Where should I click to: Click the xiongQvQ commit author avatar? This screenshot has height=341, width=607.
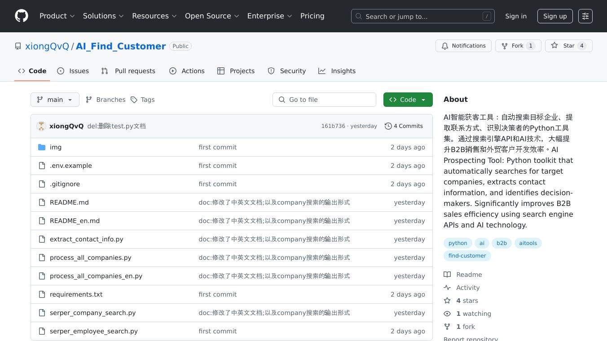(x=41, y=126)
